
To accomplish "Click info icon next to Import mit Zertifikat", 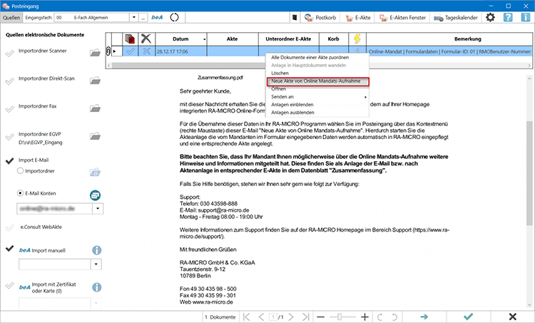I will pyautogui.click(x=97, y=287).
